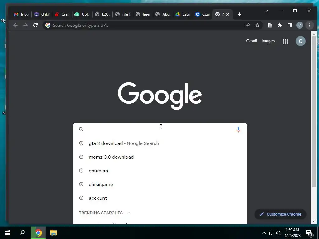Viewport: 319px width, 239px height.
Task: Select the gta 3 download suggestion
Action: 160,143
